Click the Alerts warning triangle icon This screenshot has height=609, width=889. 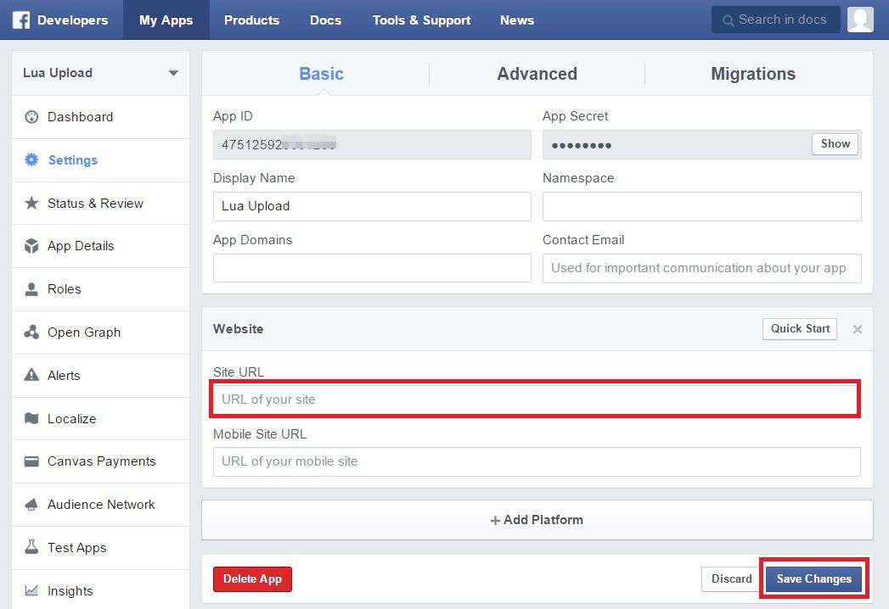coord(31,375)
